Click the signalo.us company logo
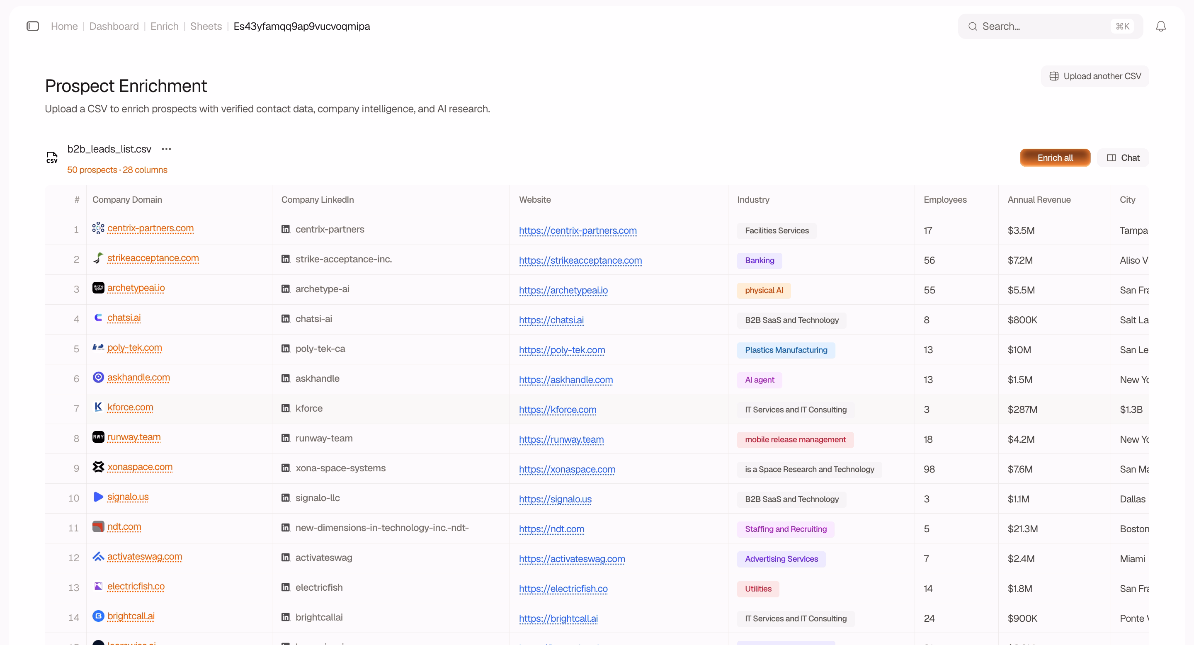The height and width of the screenshot is (645, 1194). point(98,497)
